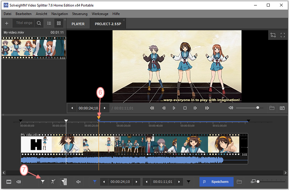Click the black end marker on timeline
Image resolution: width=289 pixels, height=190 pixels.
249,121
